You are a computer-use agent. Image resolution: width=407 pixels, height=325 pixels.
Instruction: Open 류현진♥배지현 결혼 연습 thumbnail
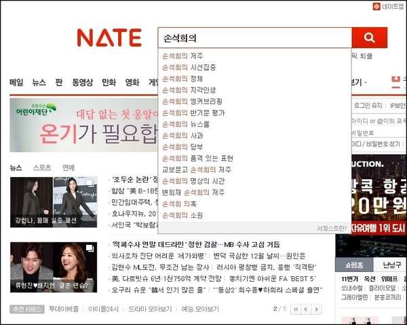[54, 267]
